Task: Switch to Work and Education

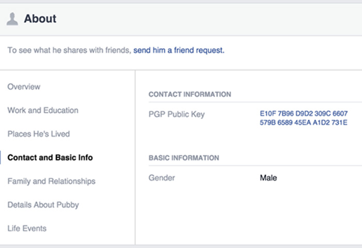Action: pyautogui.click(x=43, y=110)
